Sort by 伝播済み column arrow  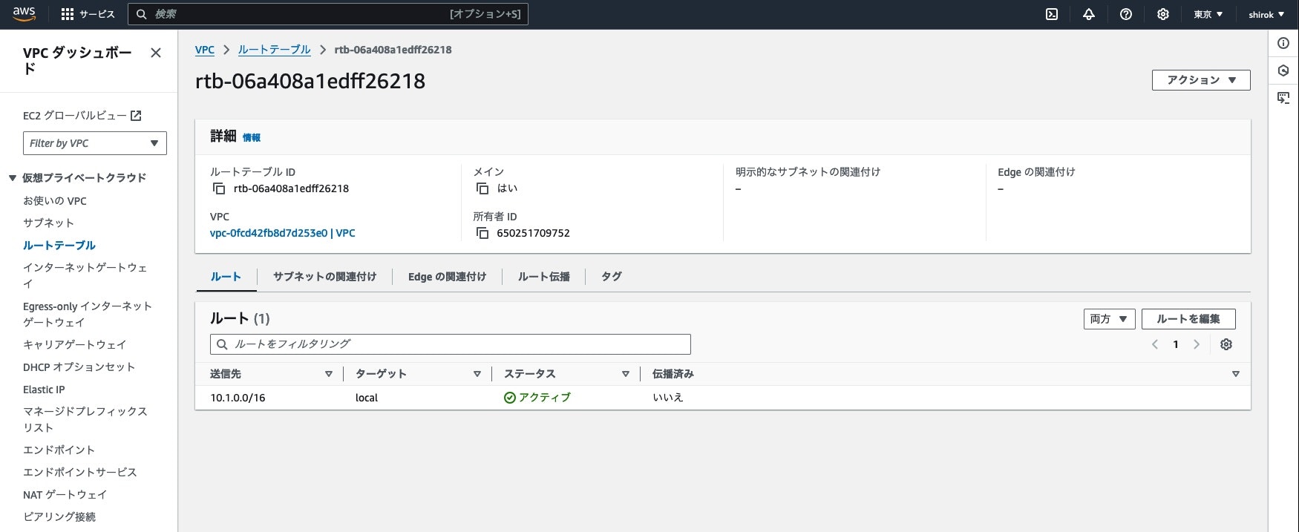click(x=1236, y=374)
